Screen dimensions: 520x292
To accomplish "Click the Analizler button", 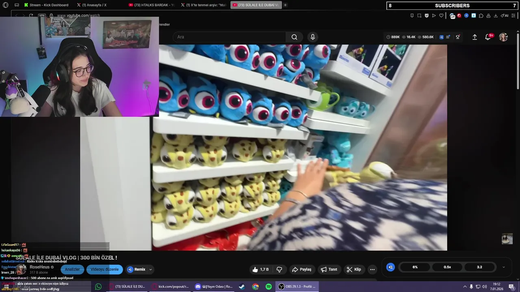I will 73,269.
